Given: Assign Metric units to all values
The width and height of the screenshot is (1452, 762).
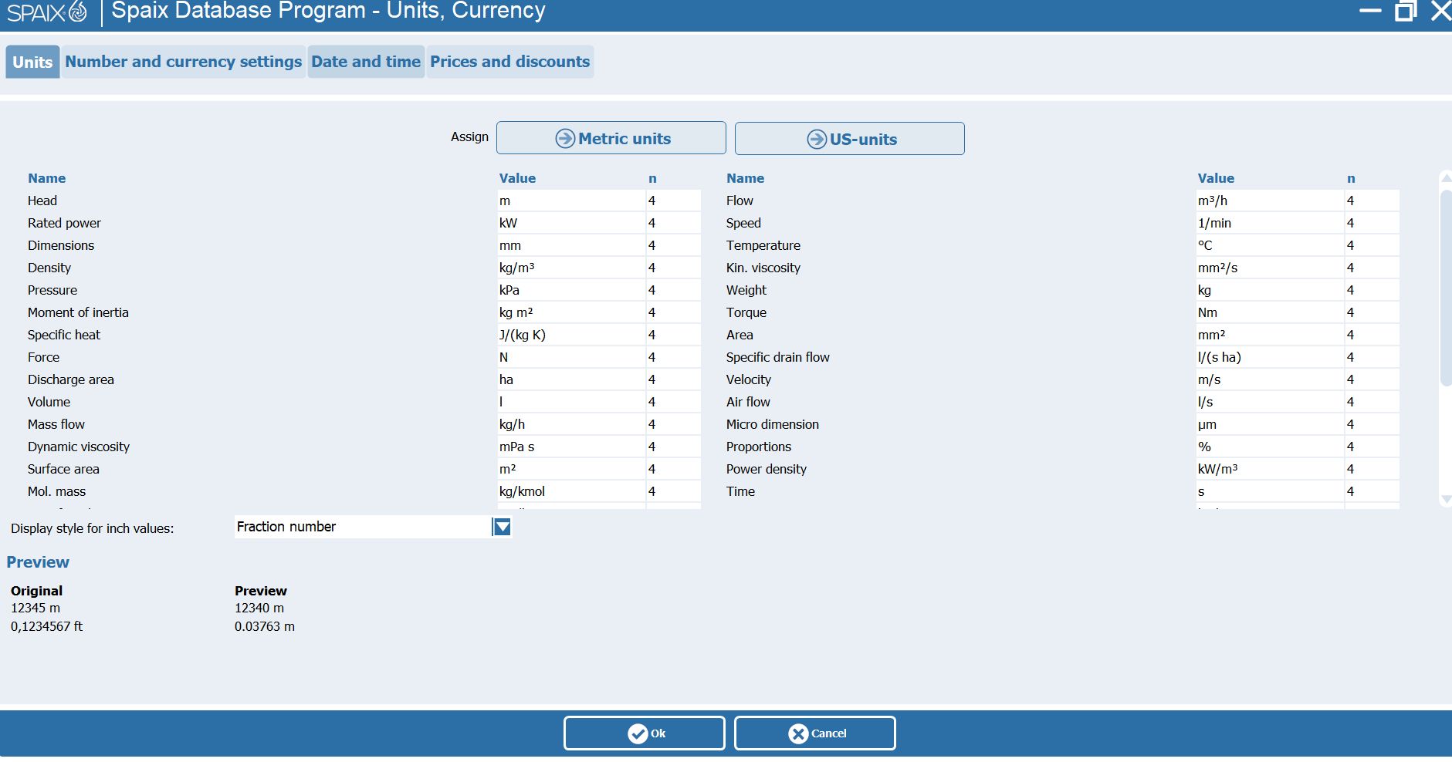Looking at the screenshot, I should pyautogui.click(x=611, y=139).
